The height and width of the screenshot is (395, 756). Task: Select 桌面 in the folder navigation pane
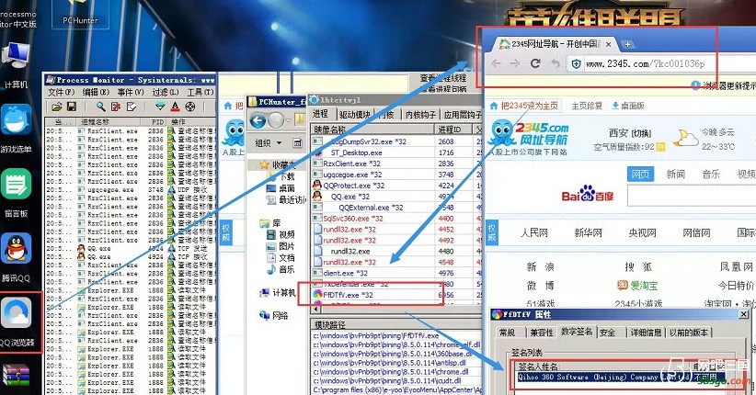coord(281,188)
